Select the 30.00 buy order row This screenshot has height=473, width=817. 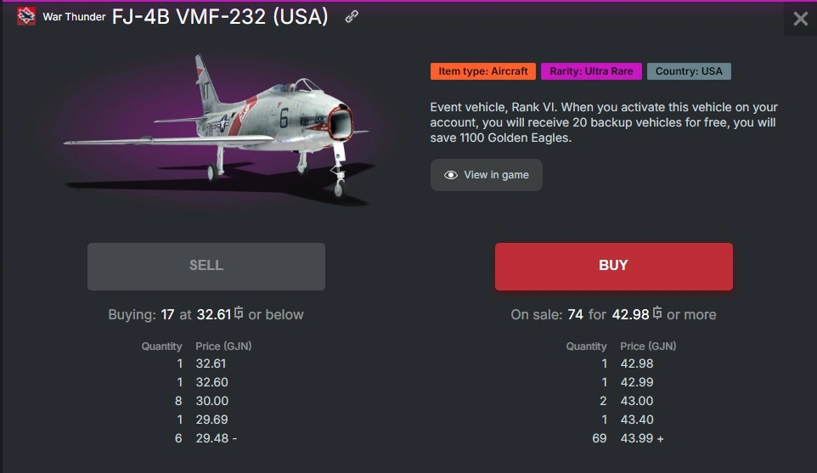click(x=195, y=401)
